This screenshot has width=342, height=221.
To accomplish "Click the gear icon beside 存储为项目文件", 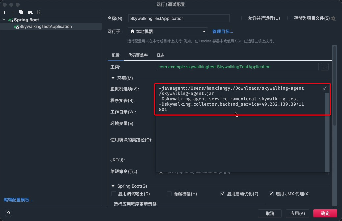I will [x=333, y=19].
